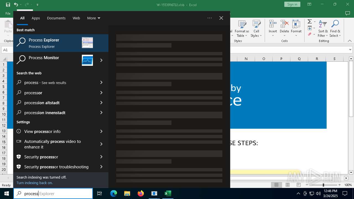Save the Excel workbook via floppy icon
The image size is (354, 199).
tap(8, 4)
